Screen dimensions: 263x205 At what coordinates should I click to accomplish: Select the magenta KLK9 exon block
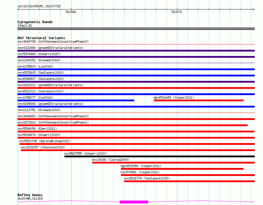pyautogui.click(x=134, y=202)
